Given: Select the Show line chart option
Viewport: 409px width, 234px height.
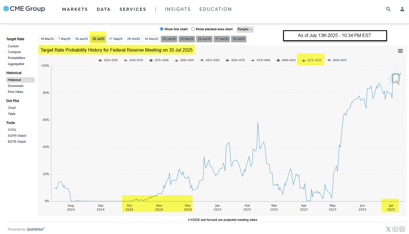Looking at the screenshot, I should (x=162, y=29).
